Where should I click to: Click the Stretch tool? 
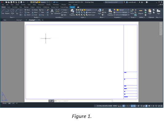pos(27,15)
